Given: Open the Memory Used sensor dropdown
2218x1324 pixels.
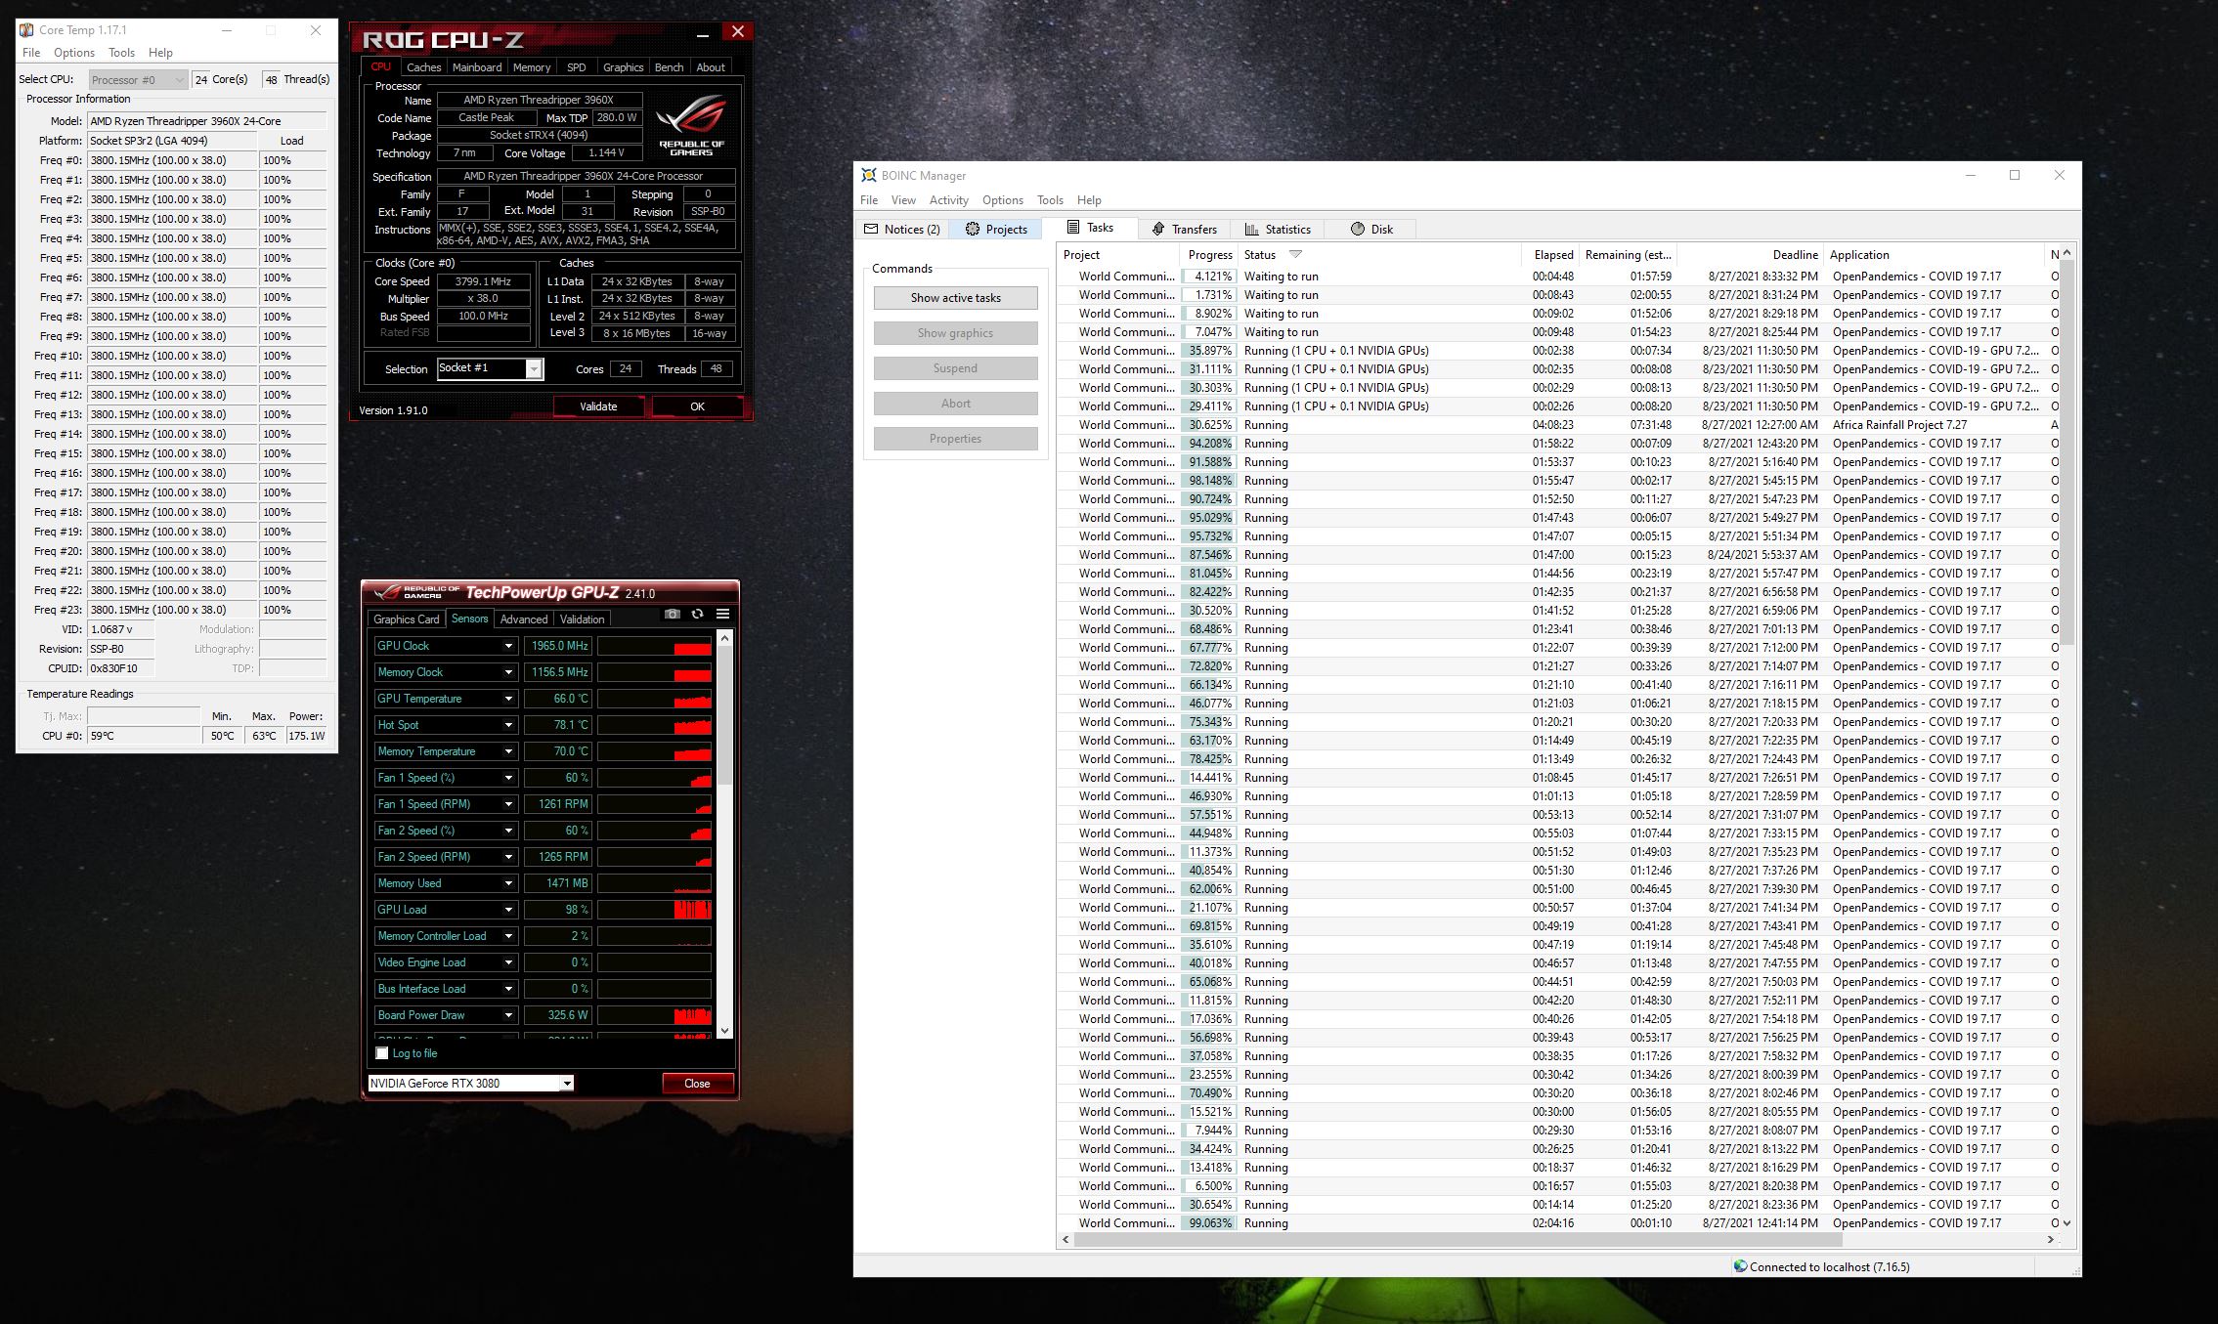Looking at the screenshot, I should coord(508,883).
